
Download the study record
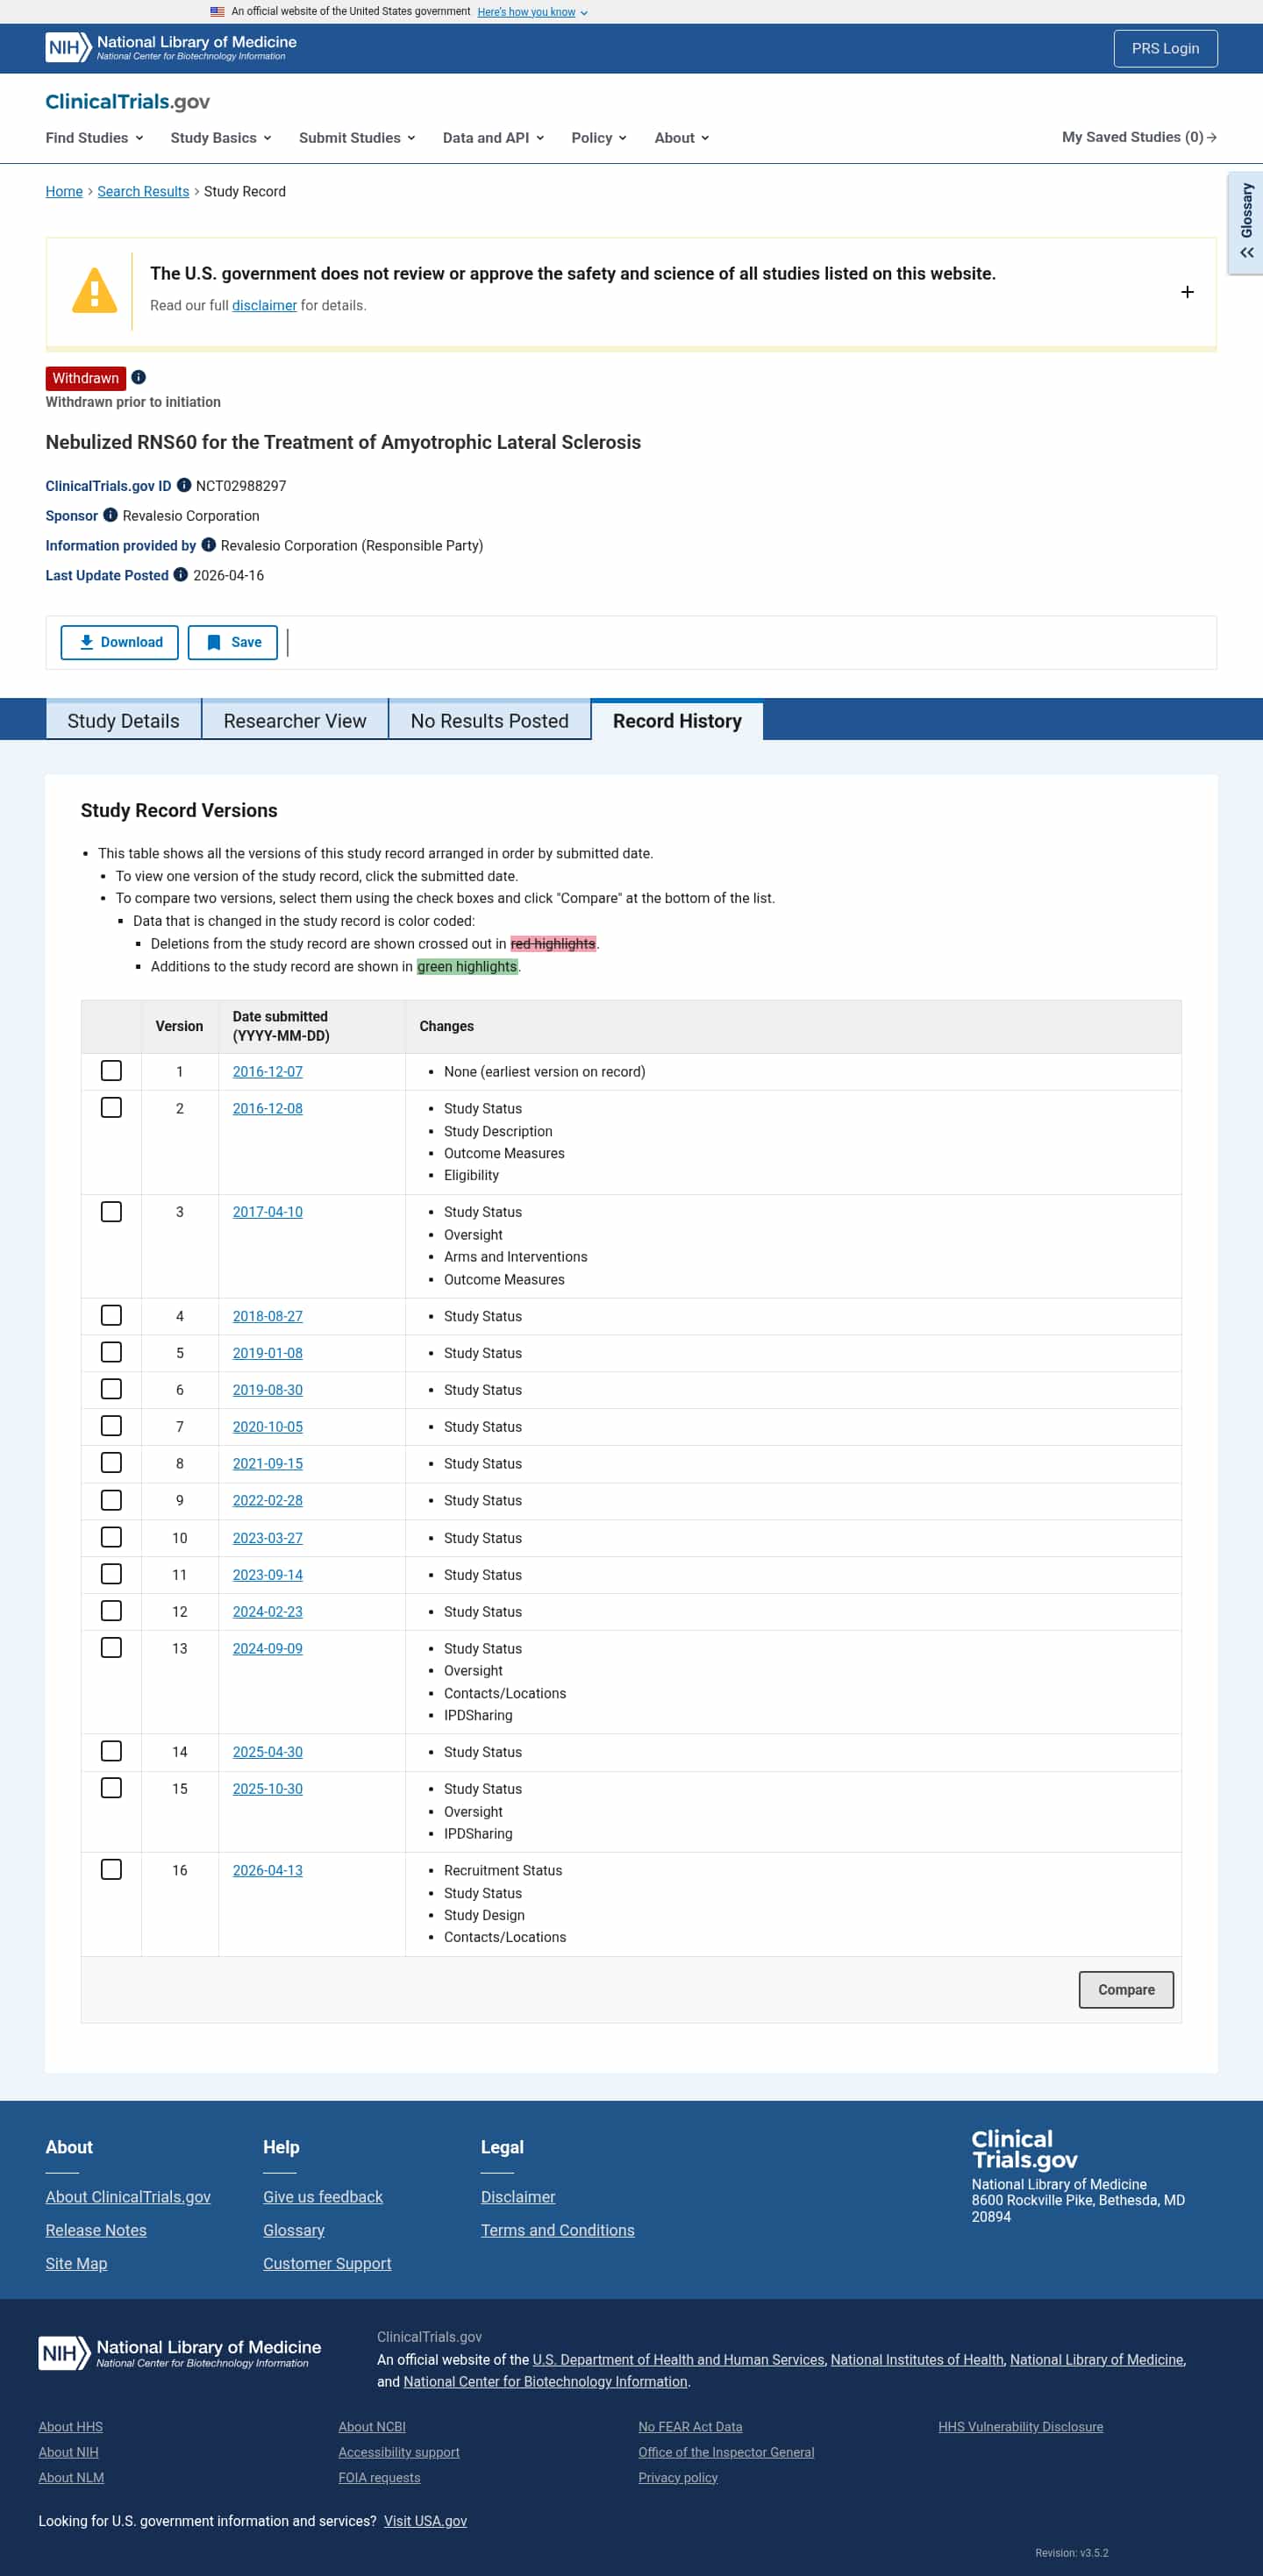(120, 642)
